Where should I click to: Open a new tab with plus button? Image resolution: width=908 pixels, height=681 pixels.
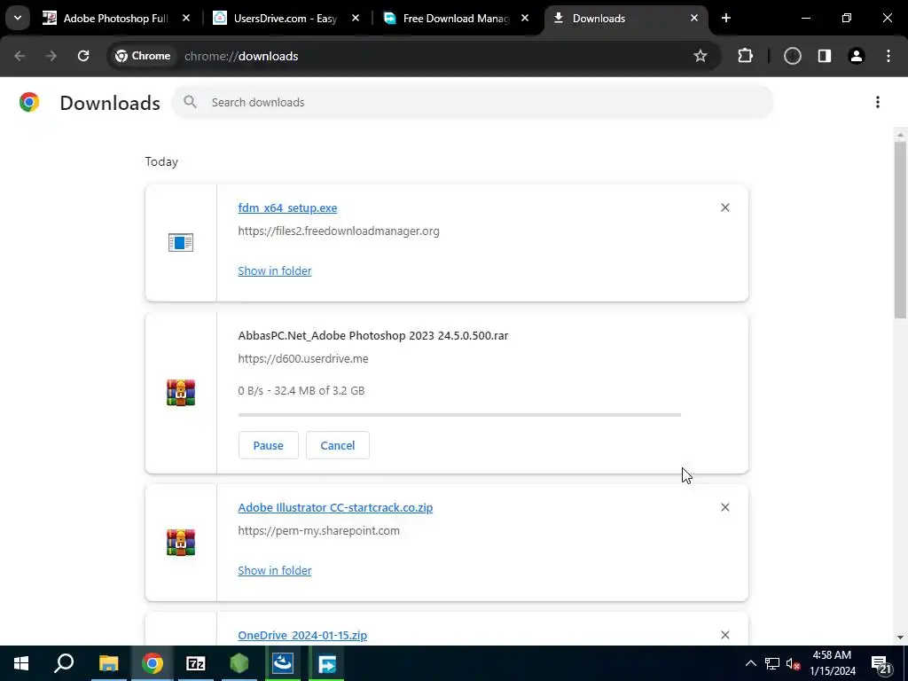coord(726,18)
